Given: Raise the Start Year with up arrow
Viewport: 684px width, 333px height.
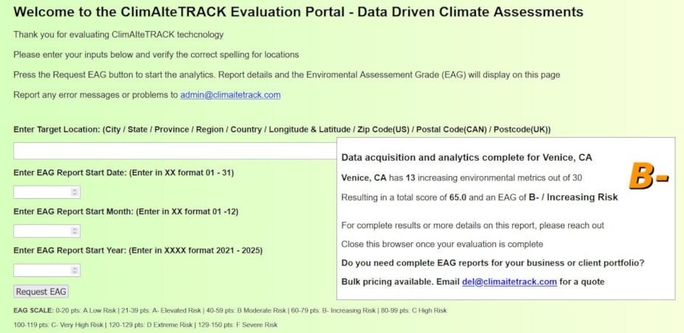Looking at the screenshot, I should (x=75, y=268).
